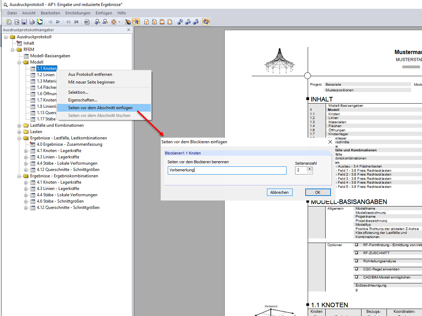This screenshot has height=316, width=422.
Task: Jump to first page icon
Action: 69,22
